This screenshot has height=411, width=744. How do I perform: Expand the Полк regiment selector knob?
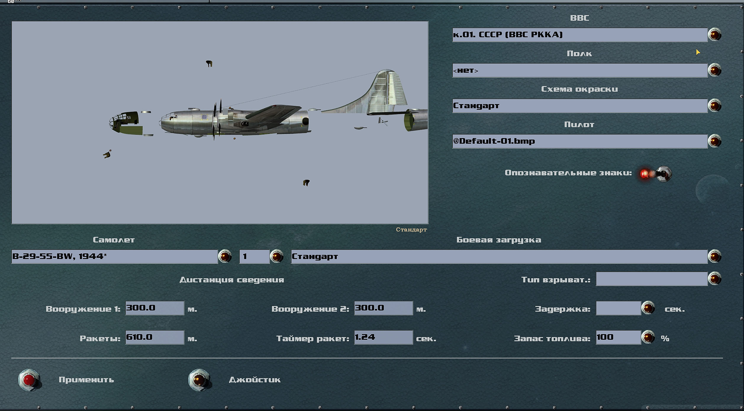pos(714,70)
